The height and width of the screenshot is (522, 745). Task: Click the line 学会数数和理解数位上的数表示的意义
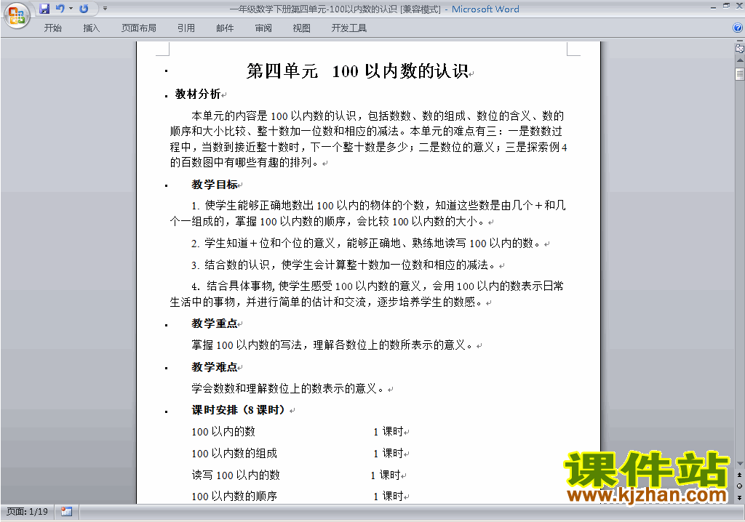point(287,388)
